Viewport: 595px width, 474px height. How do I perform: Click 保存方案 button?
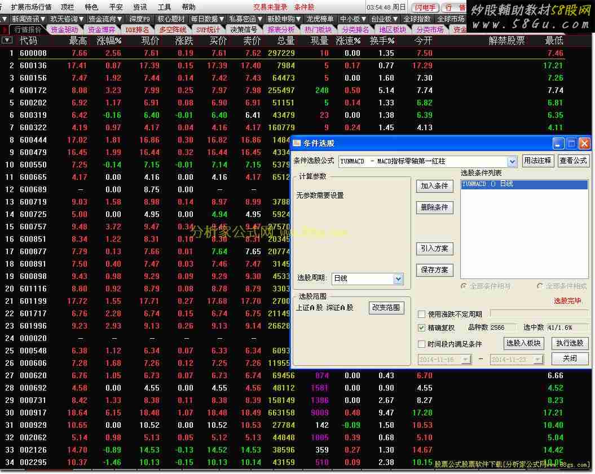434,270
